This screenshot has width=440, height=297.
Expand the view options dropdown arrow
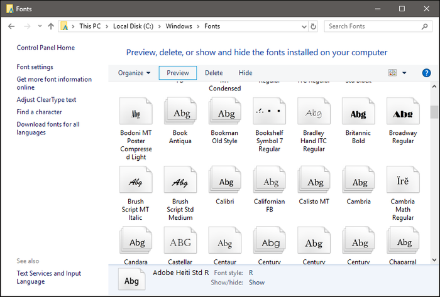pyautogui.click(x=404, y=73)
